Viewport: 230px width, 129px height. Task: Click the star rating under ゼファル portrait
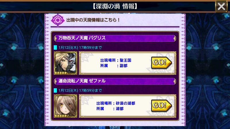[x=61, y=116]
